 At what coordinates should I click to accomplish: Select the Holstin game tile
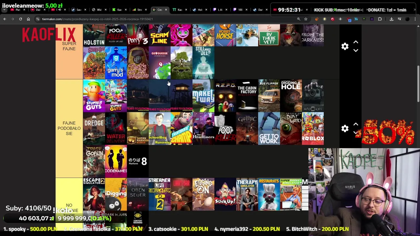pos(94,35)
